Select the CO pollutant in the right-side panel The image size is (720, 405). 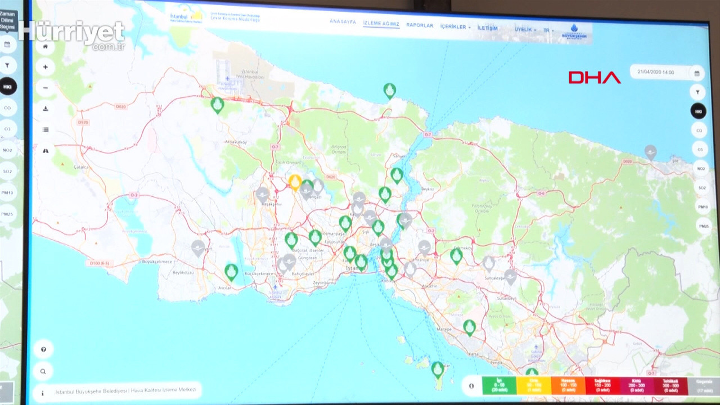[699, 130]
